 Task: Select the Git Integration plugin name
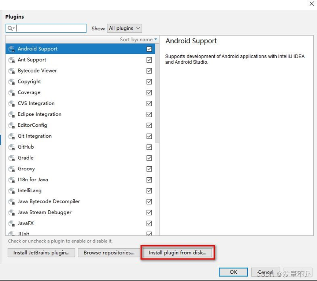pyautogui.click(x=35, y=136)
